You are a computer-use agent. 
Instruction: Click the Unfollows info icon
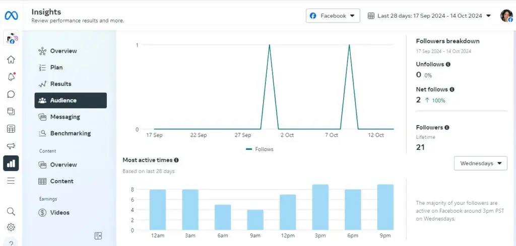coord(448,64)
